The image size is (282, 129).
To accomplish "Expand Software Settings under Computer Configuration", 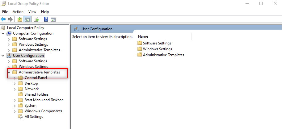I will 9,39.
